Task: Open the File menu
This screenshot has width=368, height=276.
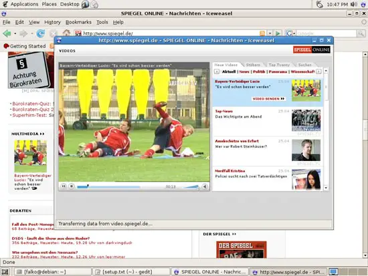Action: coord(6,22)
